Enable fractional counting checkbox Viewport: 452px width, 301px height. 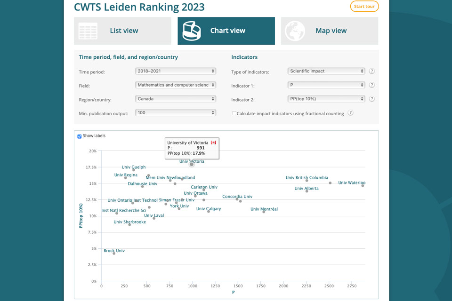click(x=234, y=113)
